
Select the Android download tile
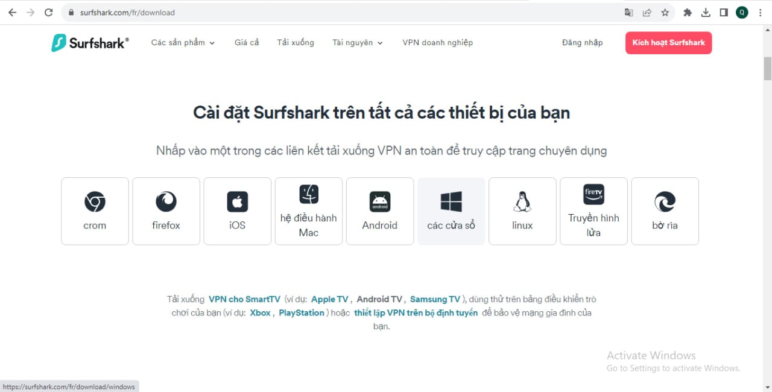coord(379,211)
